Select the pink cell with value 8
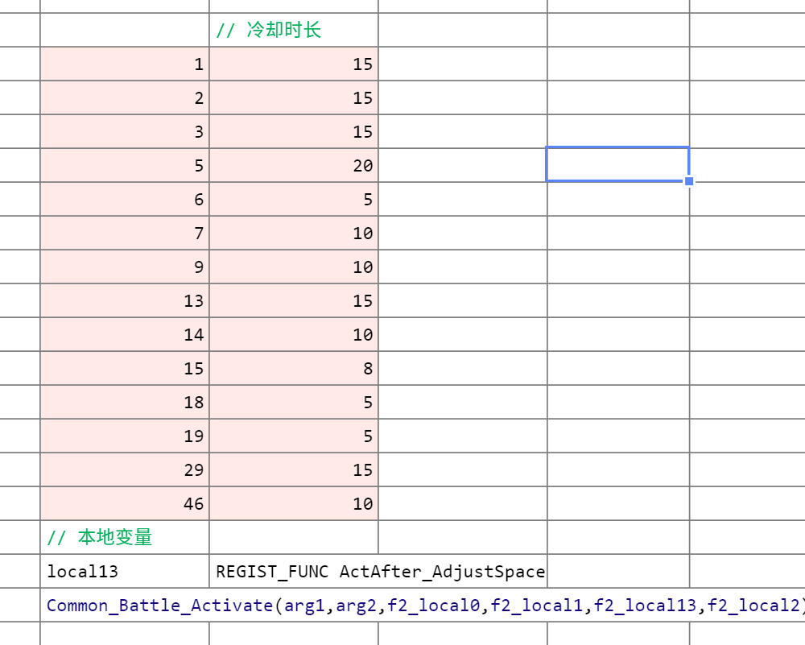Viewport: 805px width, 645px height. click(x=294, y=368)
